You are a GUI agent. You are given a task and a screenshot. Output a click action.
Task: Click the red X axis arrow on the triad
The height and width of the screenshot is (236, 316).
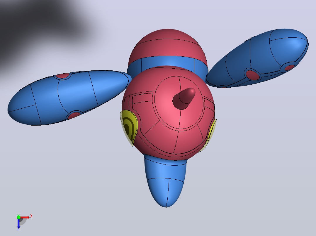click(25, 217)
